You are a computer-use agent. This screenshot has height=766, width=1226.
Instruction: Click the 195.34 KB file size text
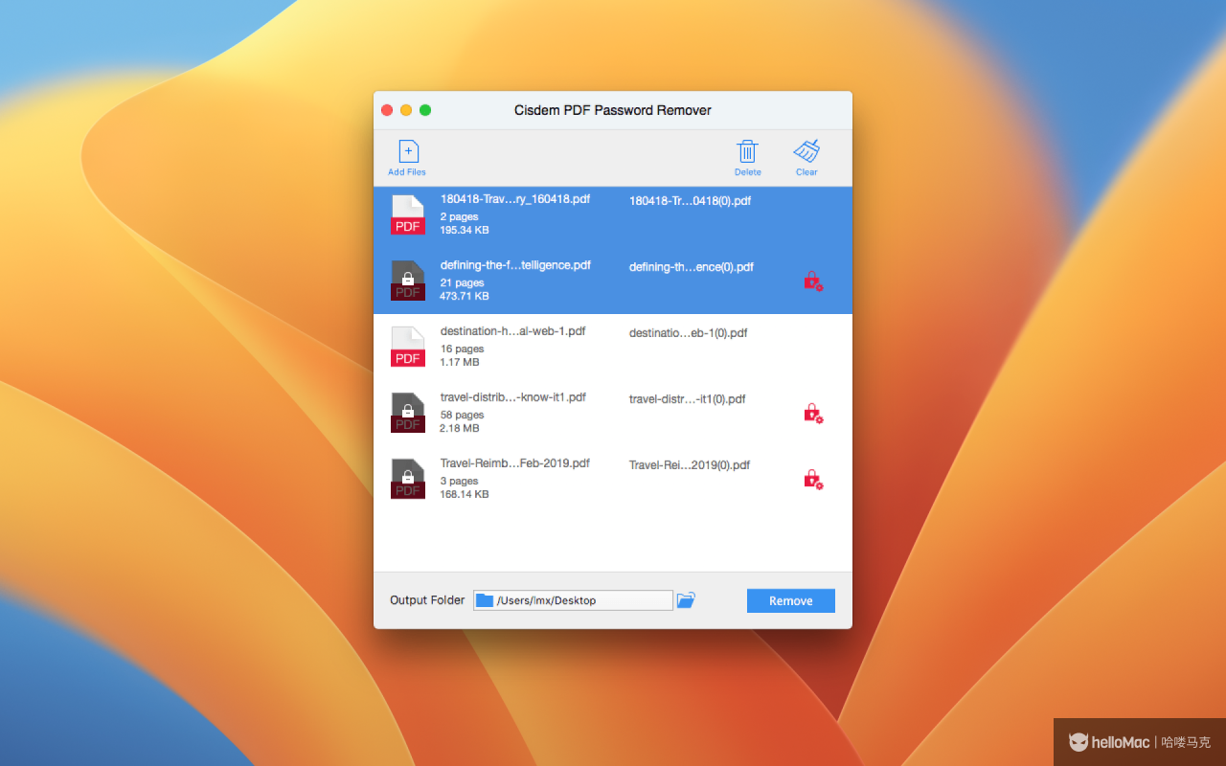pyautogui.click(x=465, y=231)
